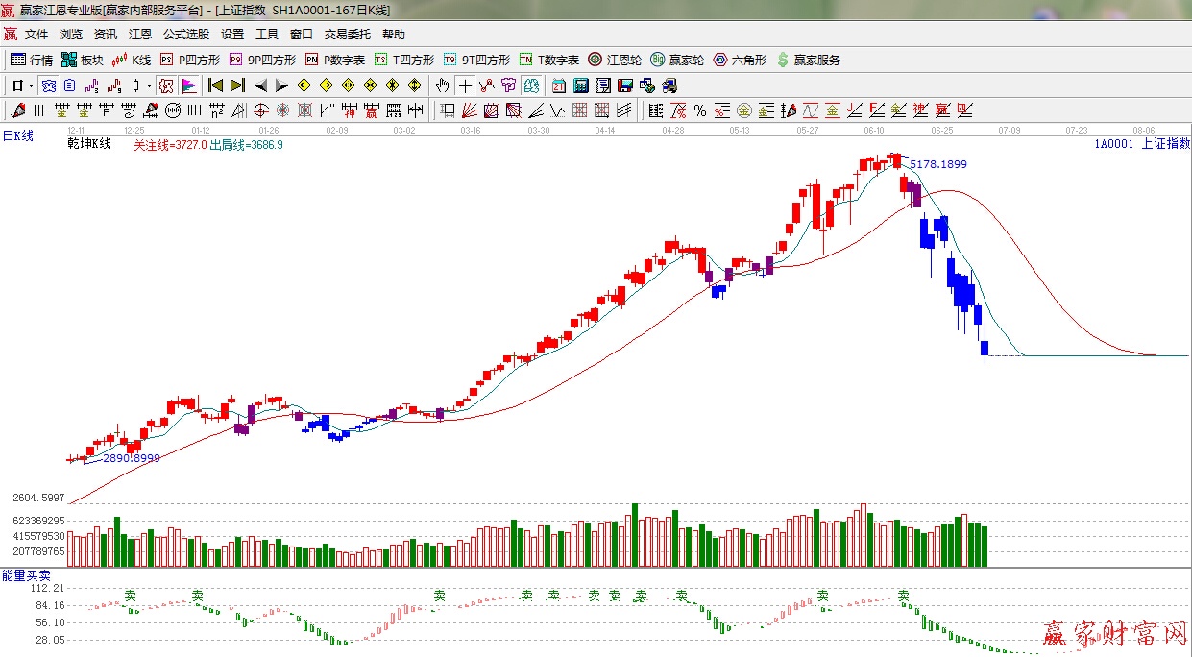Open the 板块 sector view
This screenshot has height=657, width=1192.
(83, 60)
